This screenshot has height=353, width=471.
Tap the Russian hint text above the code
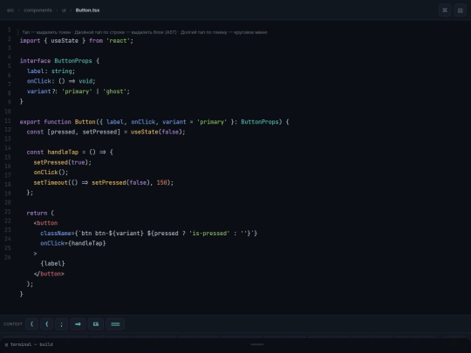tap(145, 32)
